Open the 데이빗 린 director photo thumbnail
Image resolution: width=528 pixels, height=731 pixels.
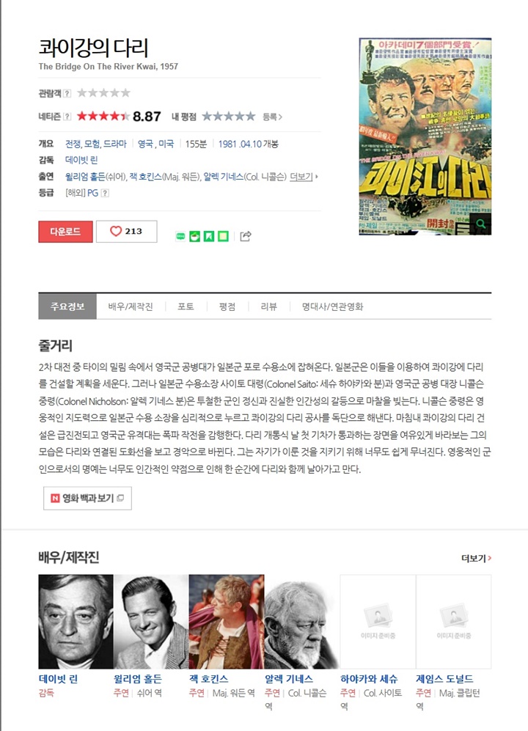pos(76,622)
